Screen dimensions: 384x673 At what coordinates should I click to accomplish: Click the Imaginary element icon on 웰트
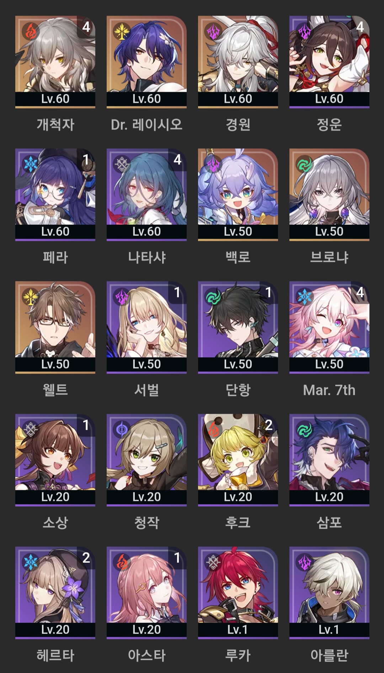31,297
